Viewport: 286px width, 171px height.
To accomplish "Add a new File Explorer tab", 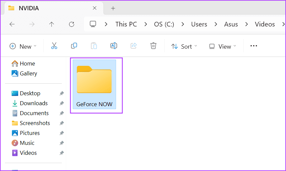I will coord(113,8).
